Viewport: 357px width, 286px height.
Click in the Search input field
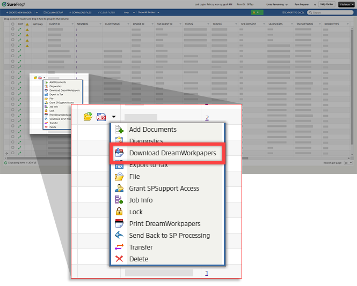pyautogui.click(x=333, y=12)
